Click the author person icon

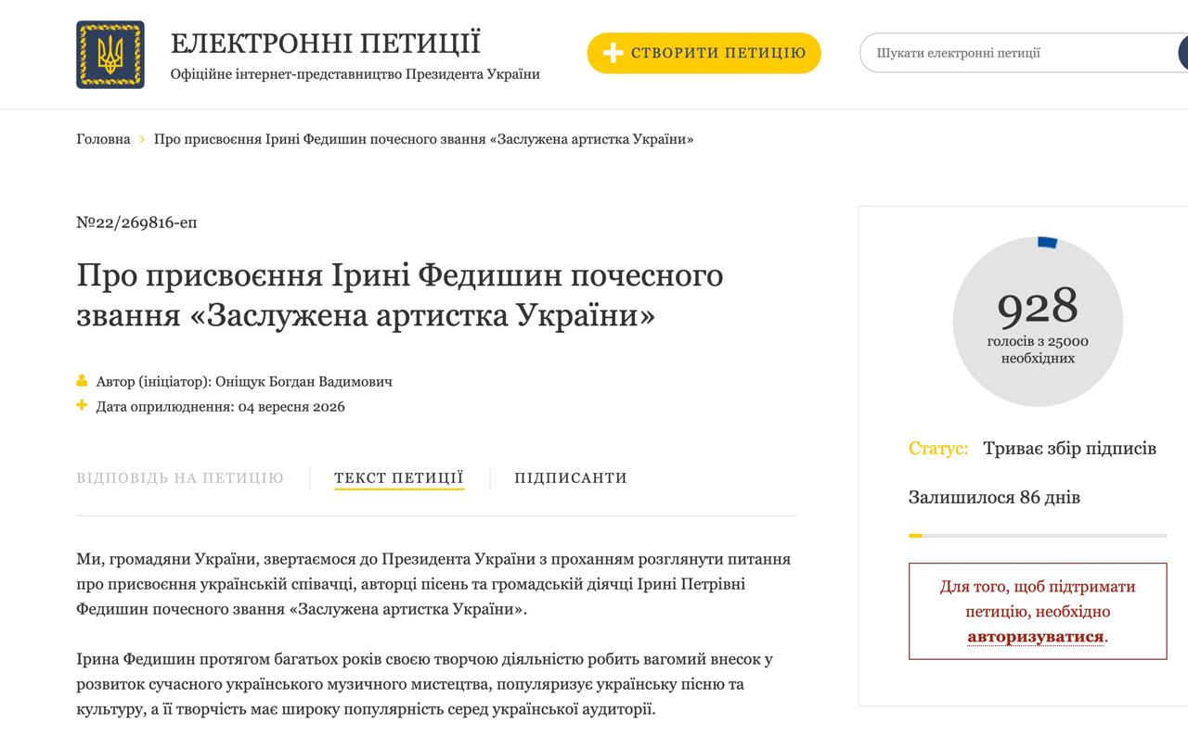pos(82,381)
